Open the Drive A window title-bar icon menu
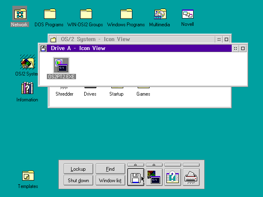This screenshot has width=263, height=197. pyautogui.click(x=43, y=48)
